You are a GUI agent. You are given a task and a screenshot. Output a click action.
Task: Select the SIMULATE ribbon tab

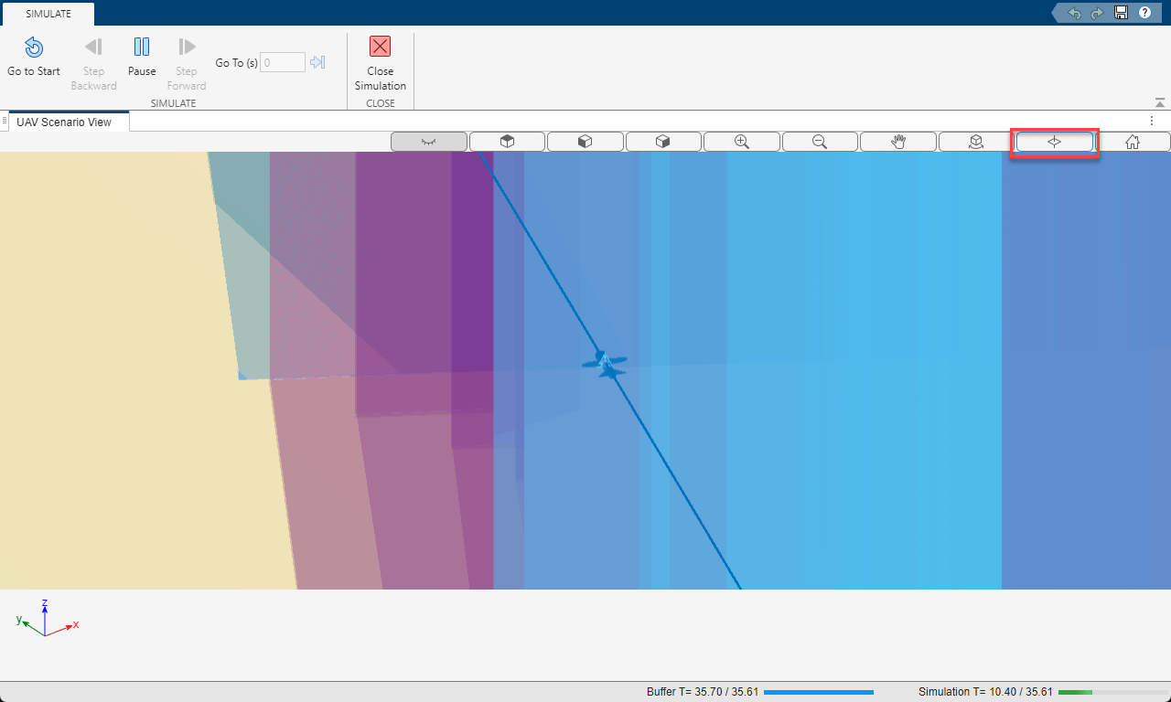48,14
